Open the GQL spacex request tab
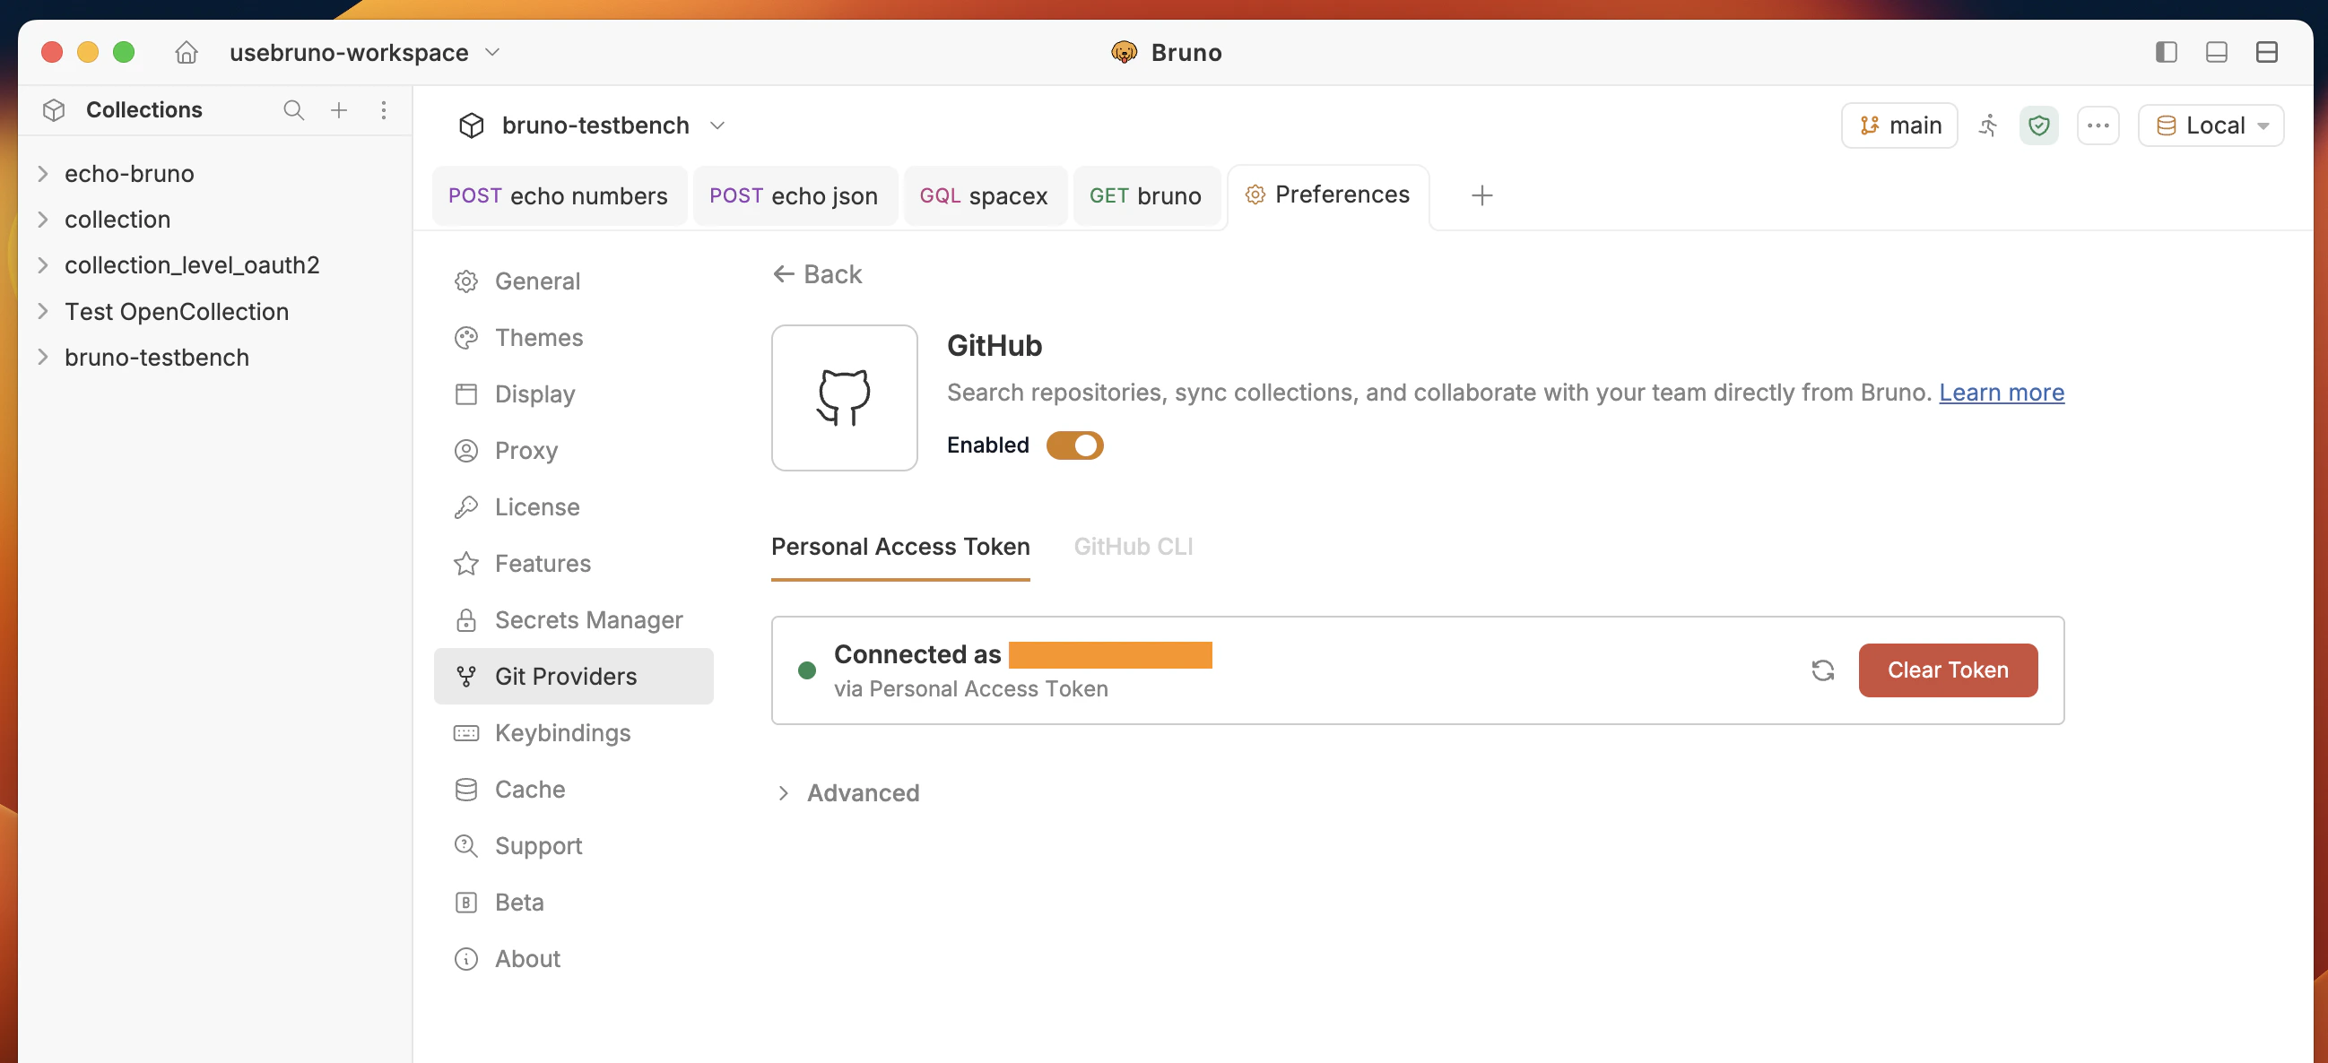Screen dimensions: 2328x1063 coord(983,196)
